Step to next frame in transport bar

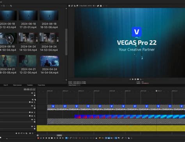63,138
